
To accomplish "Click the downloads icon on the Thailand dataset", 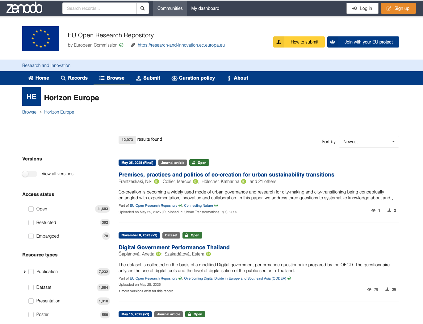I will tap(387, 289).
